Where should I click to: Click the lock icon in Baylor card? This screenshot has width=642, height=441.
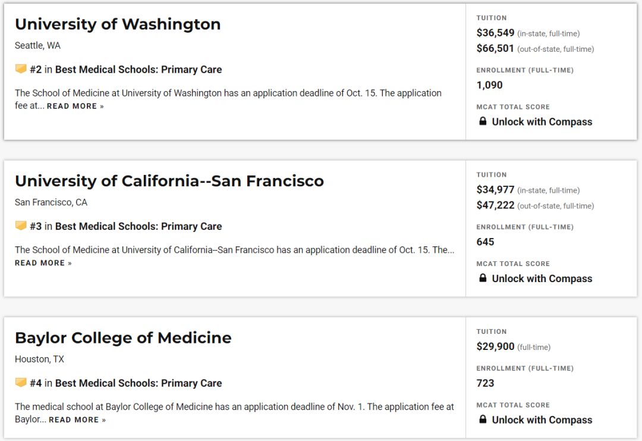click(483, 419)
